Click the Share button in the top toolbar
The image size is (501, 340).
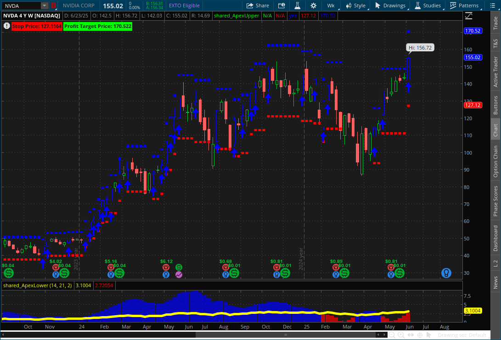258,6
